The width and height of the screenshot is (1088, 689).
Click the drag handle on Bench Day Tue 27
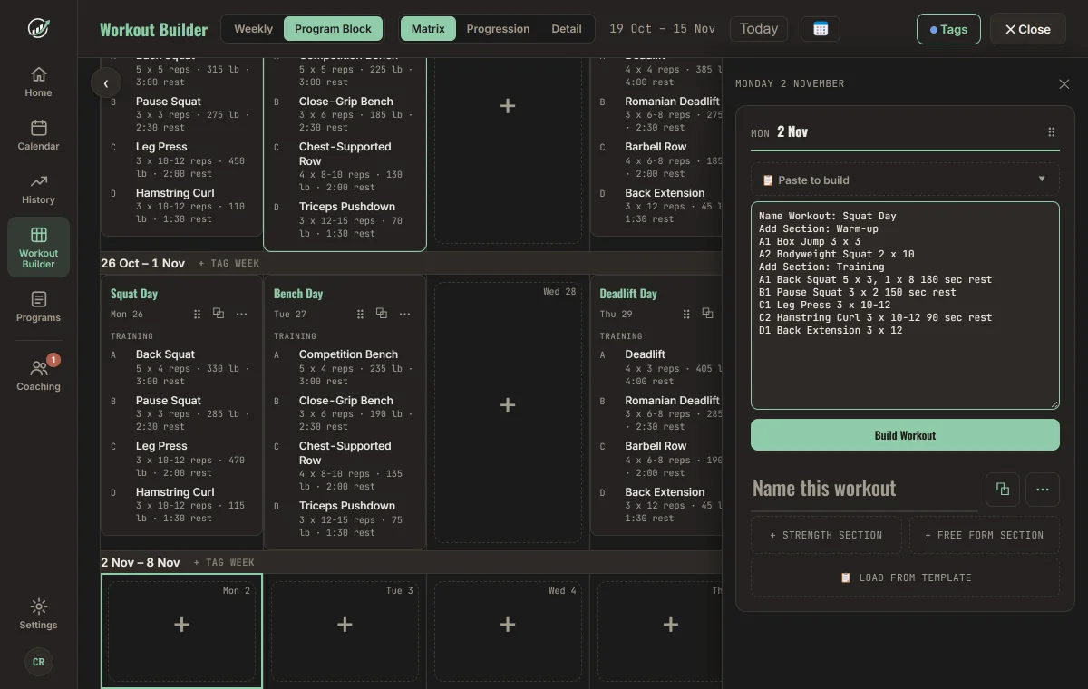point(360,314)
